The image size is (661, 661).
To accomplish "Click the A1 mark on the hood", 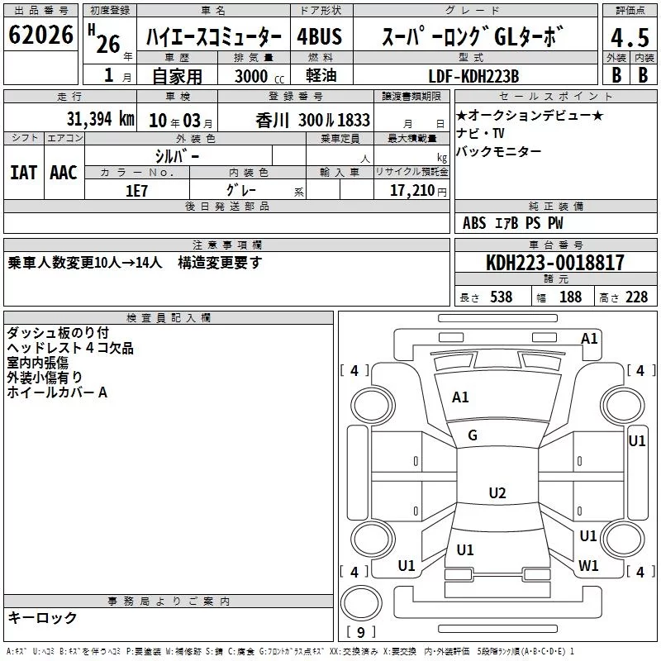I will tap(460, 397).
